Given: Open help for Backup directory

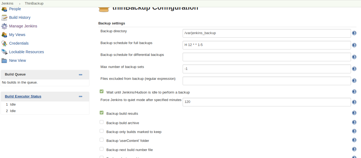Looking at the screenshot, I should tap(354, 33).
